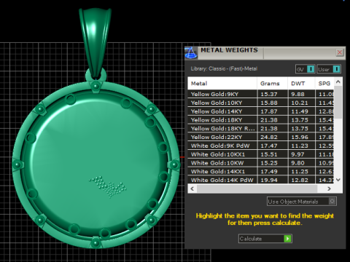Screen dimensions: 350x262
Task: Select the White Gold:9K PdW row
Action: [260, 146]
